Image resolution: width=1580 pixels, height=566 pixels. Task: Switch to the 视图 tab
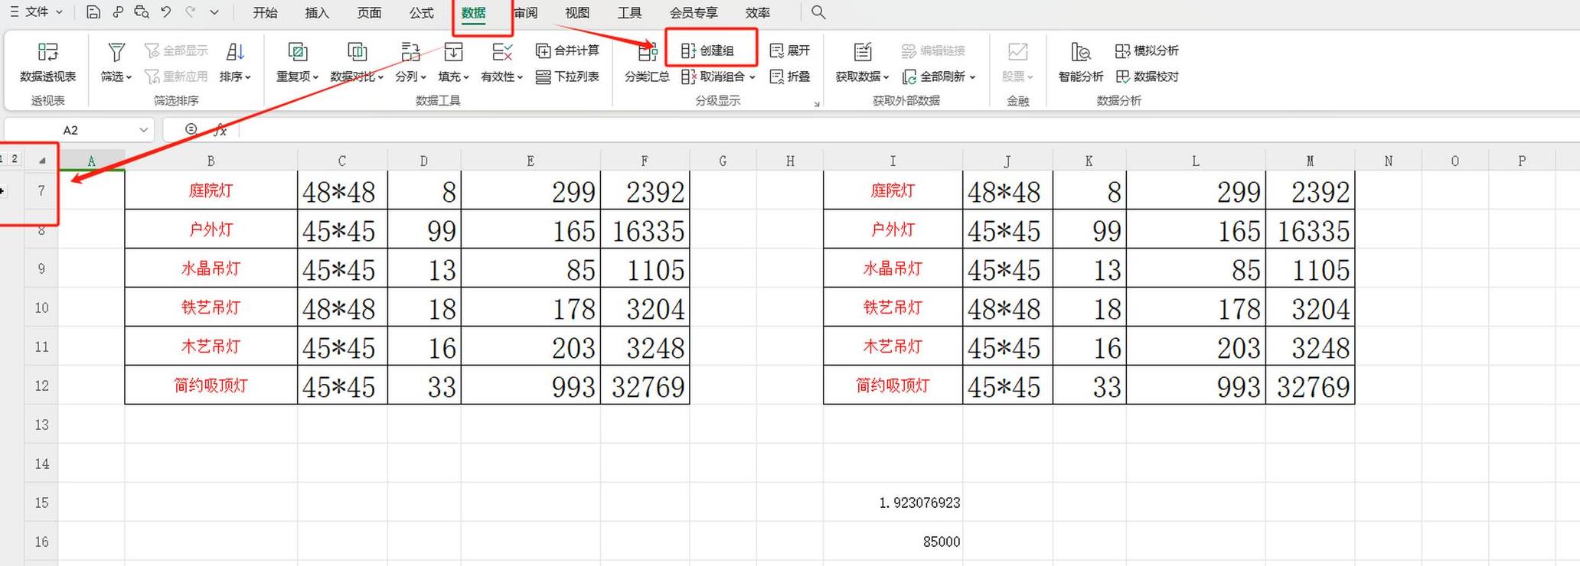point(577,13)
